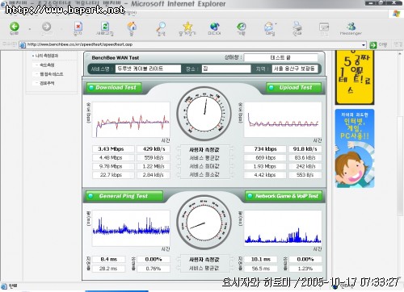Screen dimensions: 404x292
Task: Open History with the clock icon
Action: (241, 27)
